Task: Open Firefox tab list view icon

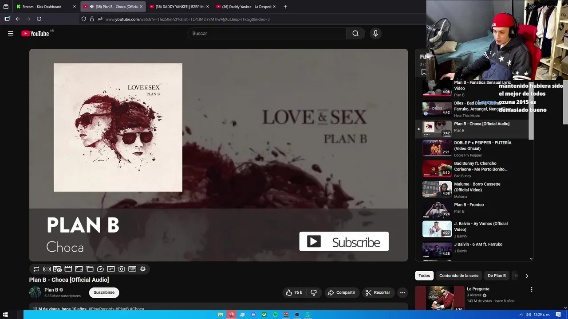Action: [6, 7]
